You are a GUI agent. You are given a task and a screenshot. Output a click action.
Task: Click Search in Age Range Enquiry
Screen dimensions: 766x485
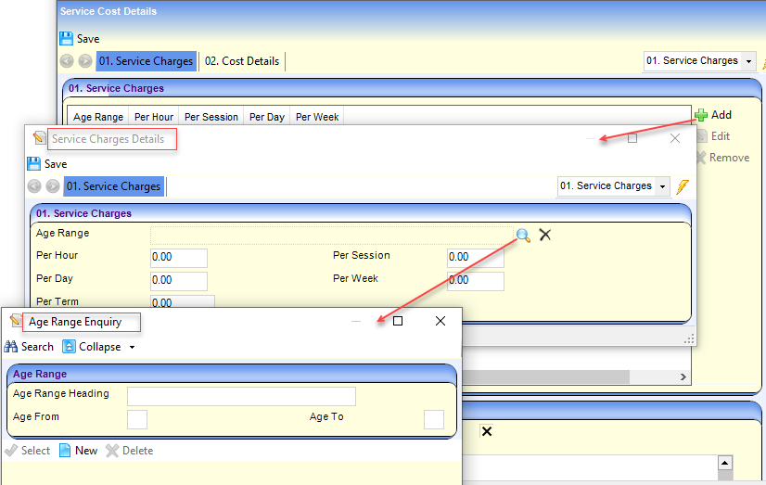pyautogui.click(x=29, y=347)
